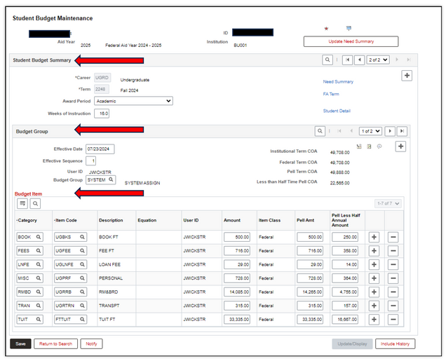Viewport: 446px width, 361px height.
Task: Click the Budget Item heading
Action: (x=28, y=194)
